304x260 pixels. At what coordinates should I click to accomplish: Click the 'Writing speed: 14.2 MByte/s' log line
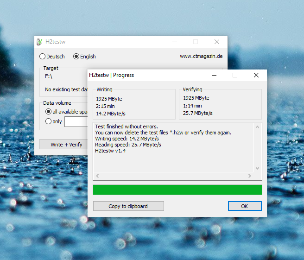tap(127, 139)
